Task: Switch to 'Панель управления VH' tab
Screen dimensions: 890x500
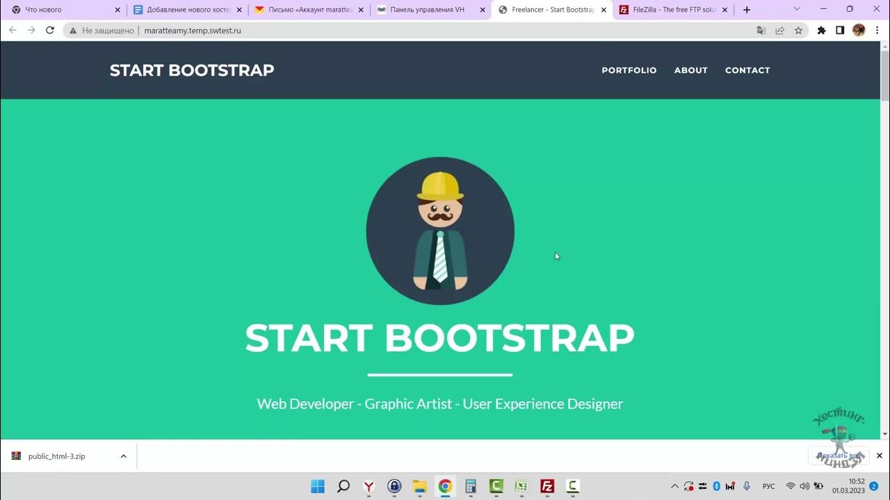Action: [431, 10]
